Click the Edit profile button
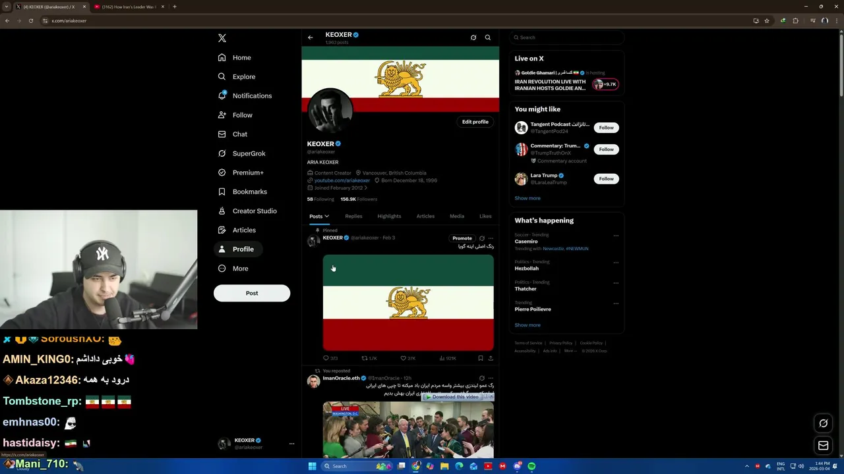844x474 pixels. [475, 122]
